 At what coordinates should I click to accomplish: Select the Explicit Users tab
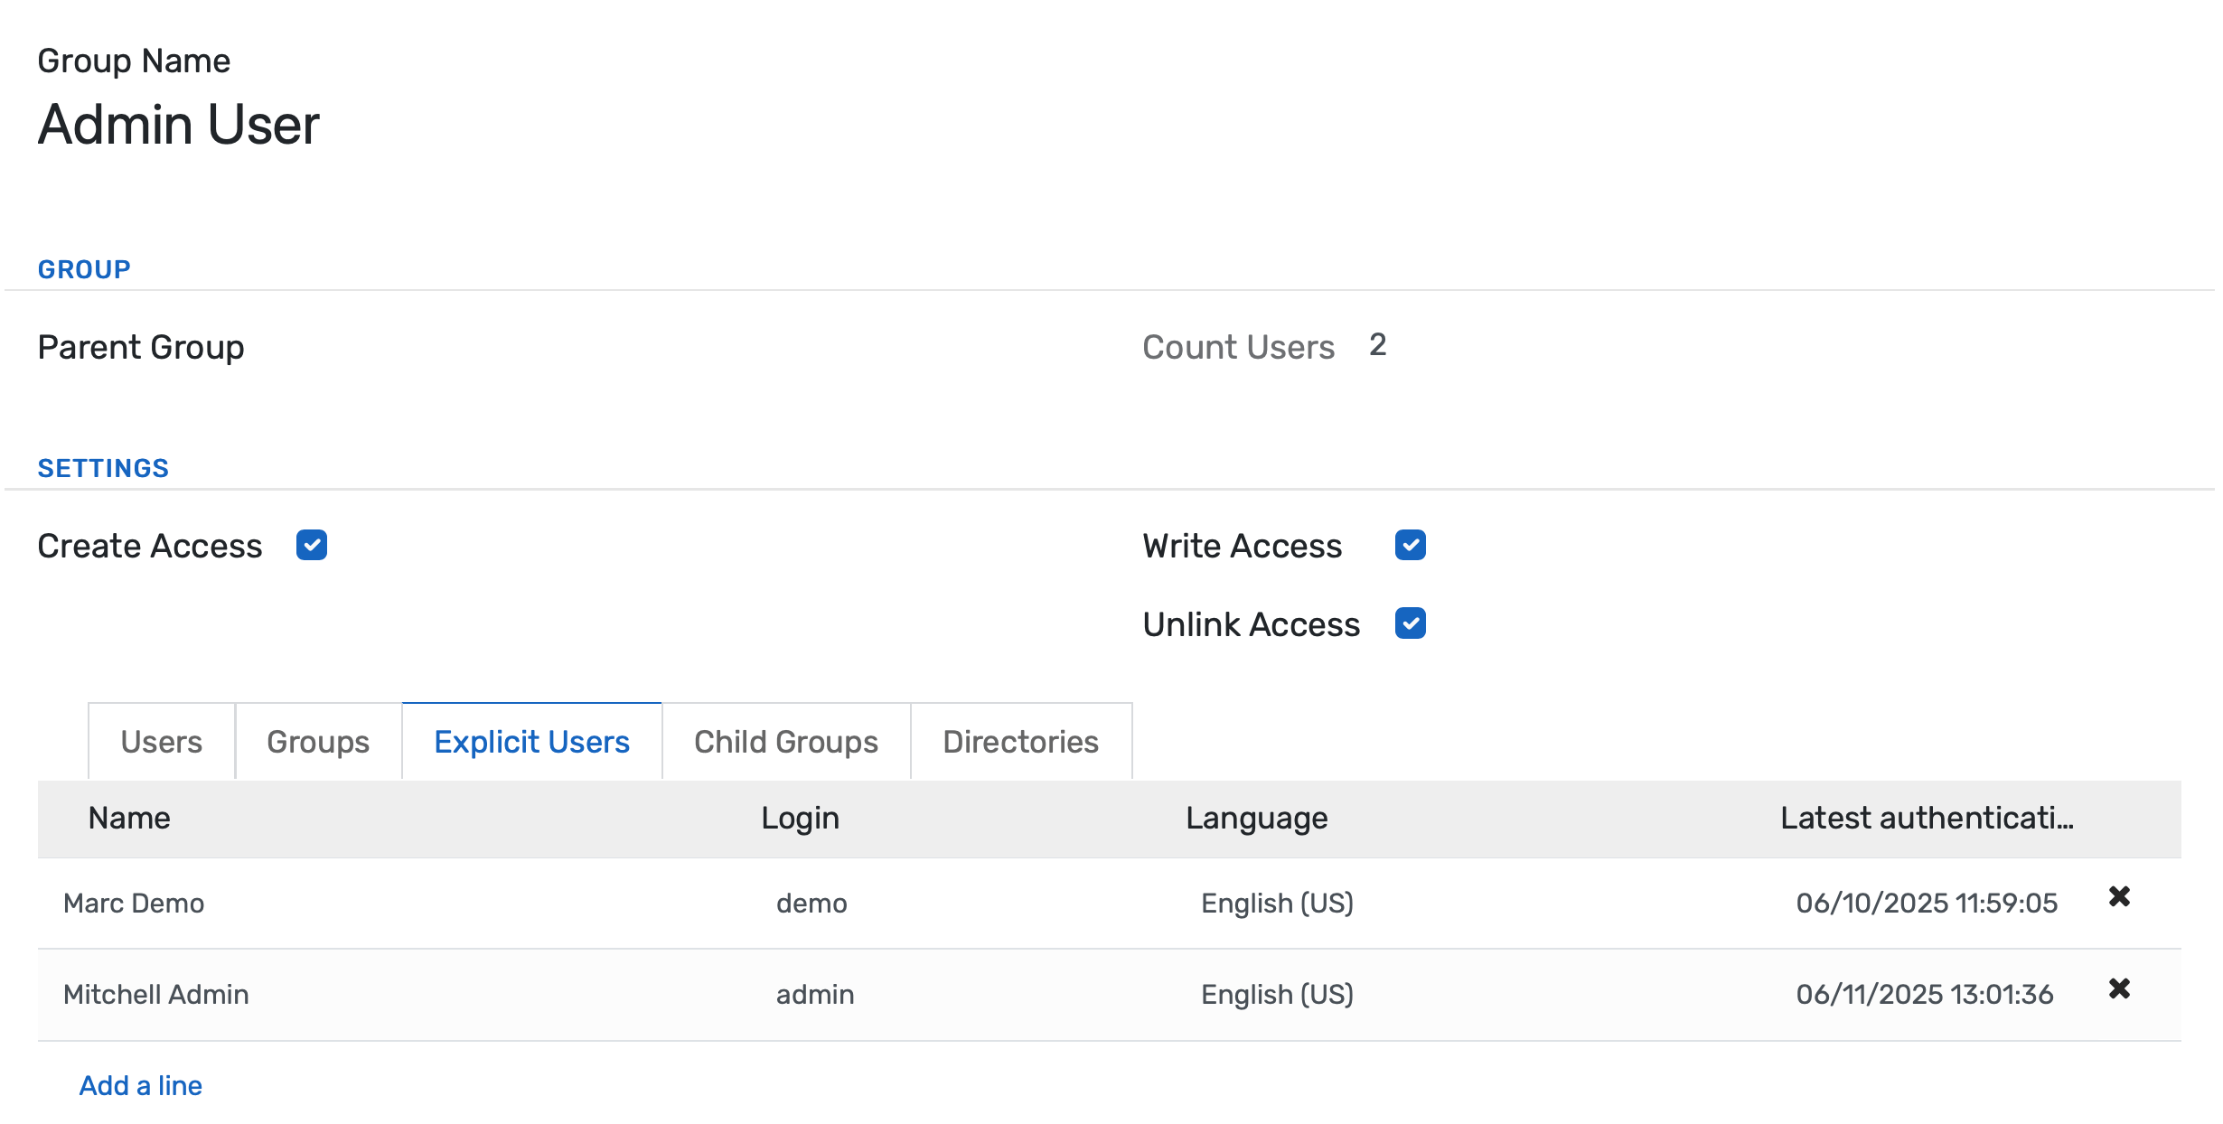click(x=531, y=741)
